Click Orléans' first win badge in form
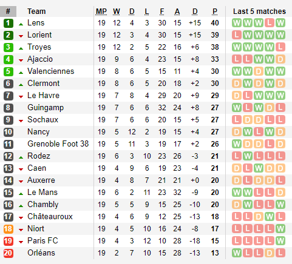292x264 pixels. pos(237,253)
